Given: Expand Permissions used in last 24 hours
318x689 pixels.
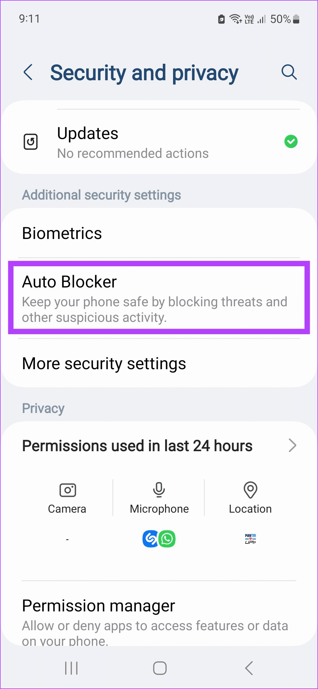Looking at the screenshot, I should pos(158,445).
